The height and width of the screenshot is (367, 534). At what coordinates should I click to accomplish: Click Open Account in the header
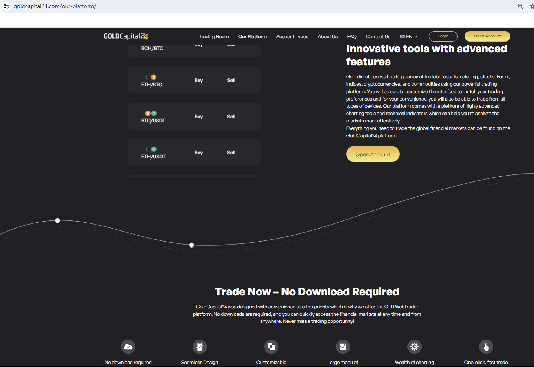pos(487,36)
